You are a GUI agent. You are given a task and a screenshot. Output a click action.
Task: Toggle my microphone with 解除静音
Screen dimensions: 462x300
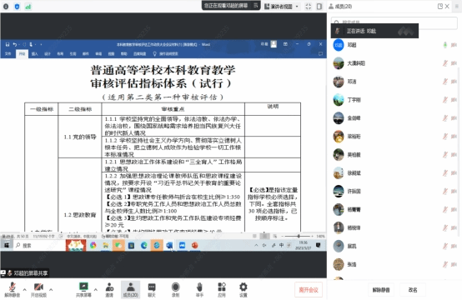pyautogui.click(x=12, y=290)
